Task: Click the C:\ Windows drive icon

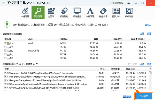Action: tap(8, 43)
